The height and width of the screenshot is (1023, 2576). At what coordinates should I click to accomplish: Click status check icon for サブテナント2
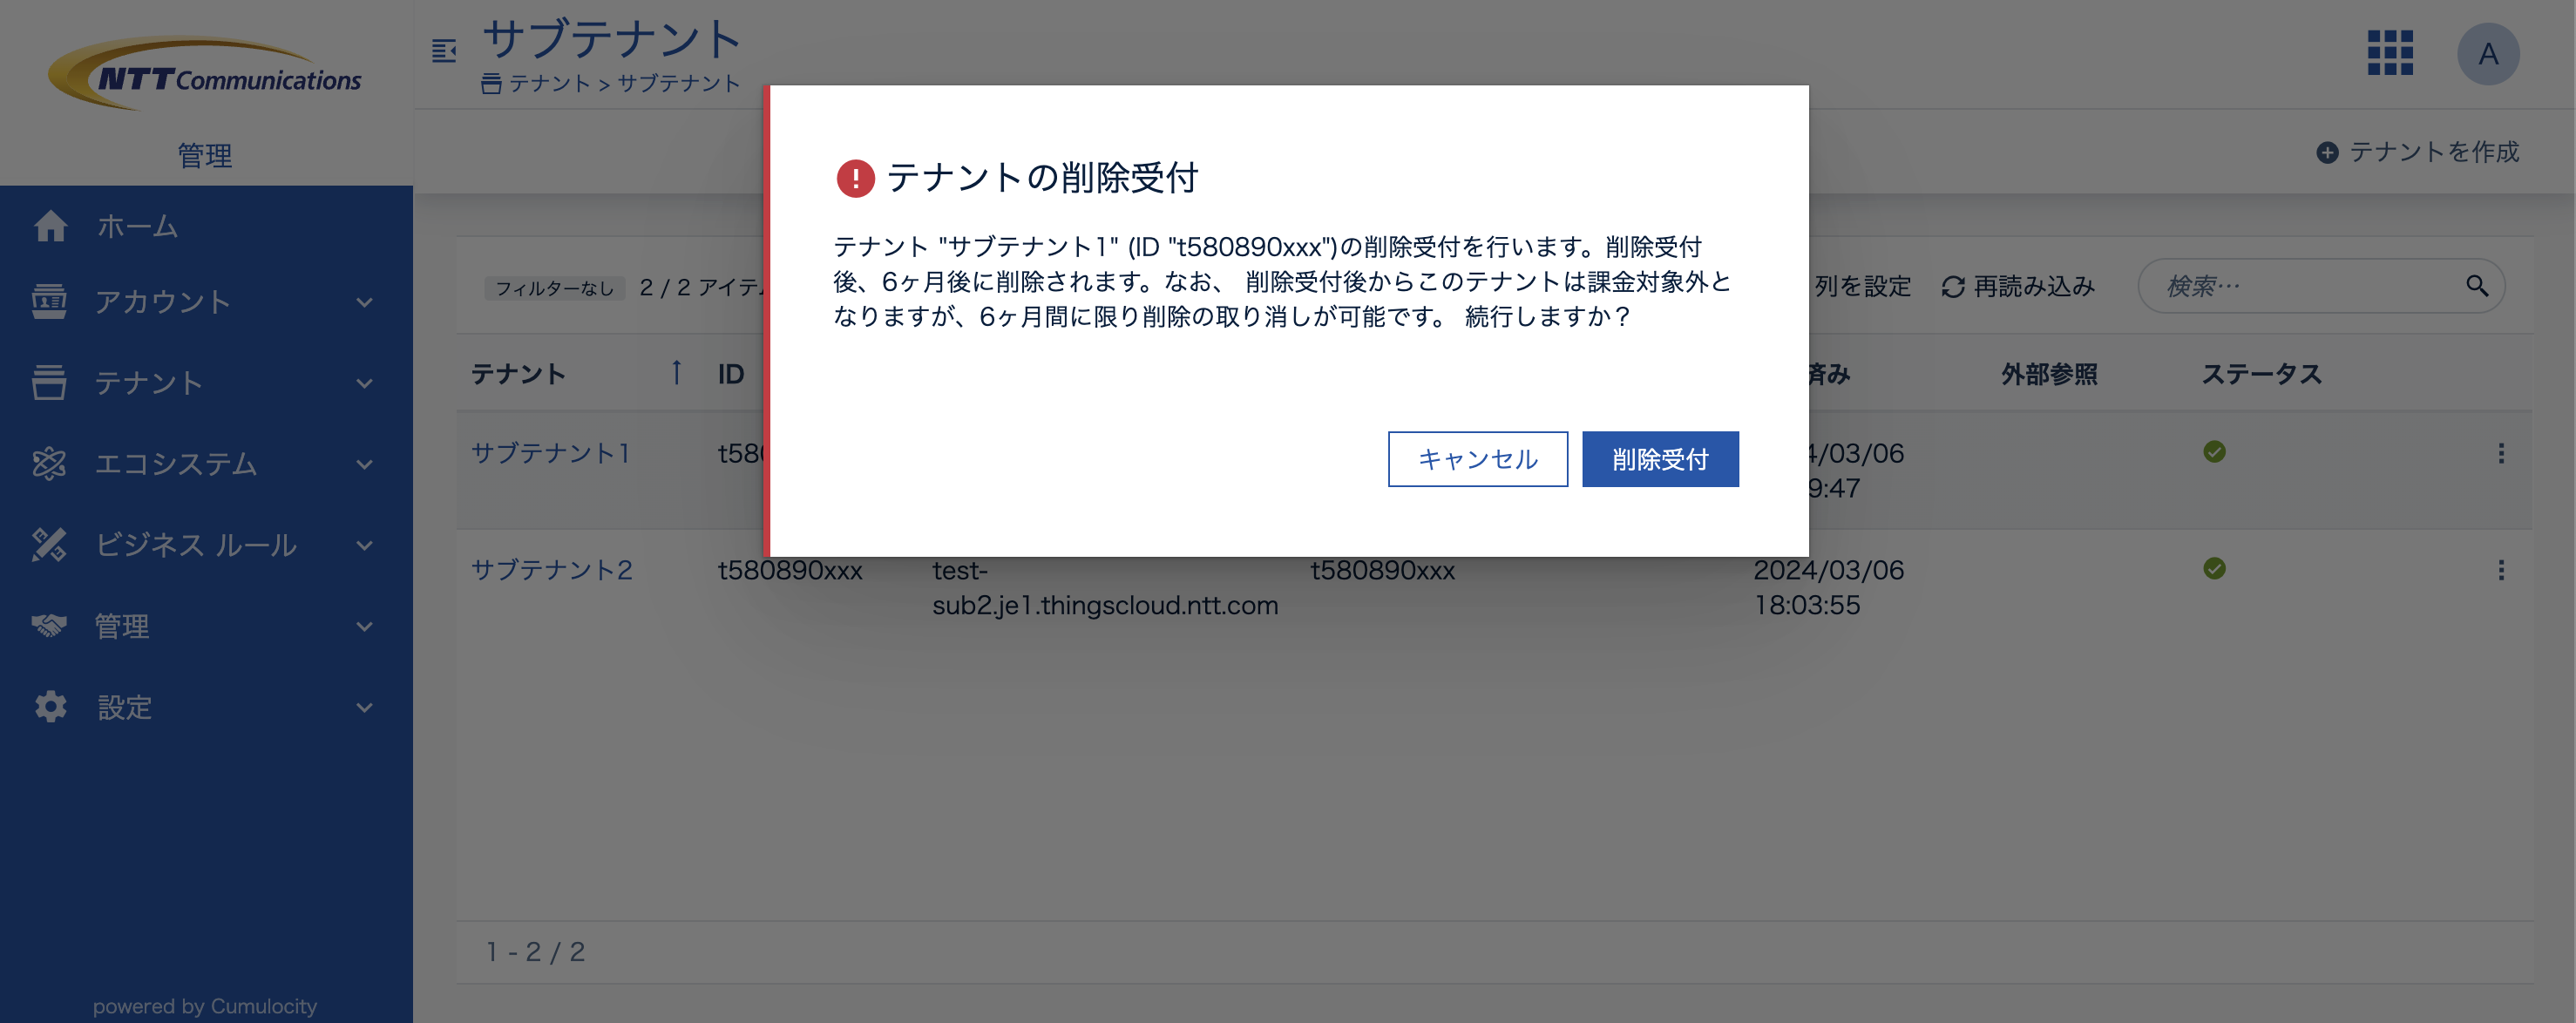point(2214,569)
